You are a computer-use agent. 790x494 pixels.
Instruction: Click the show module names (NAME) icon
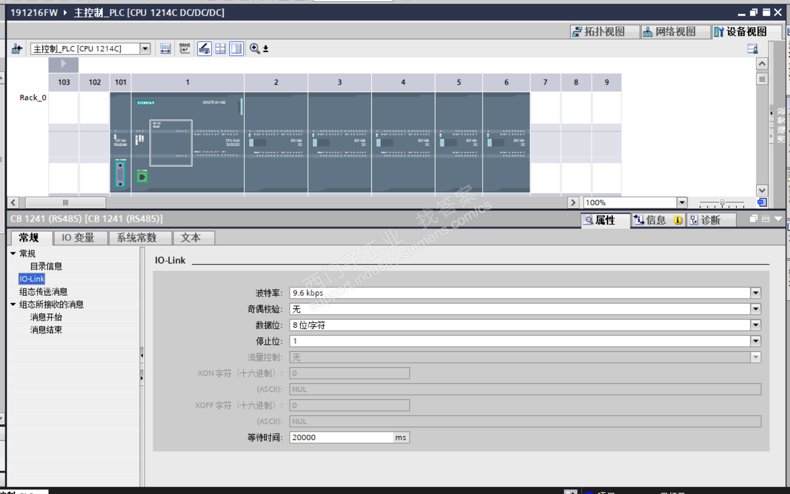pyautogui.click(x=185, y=49)
